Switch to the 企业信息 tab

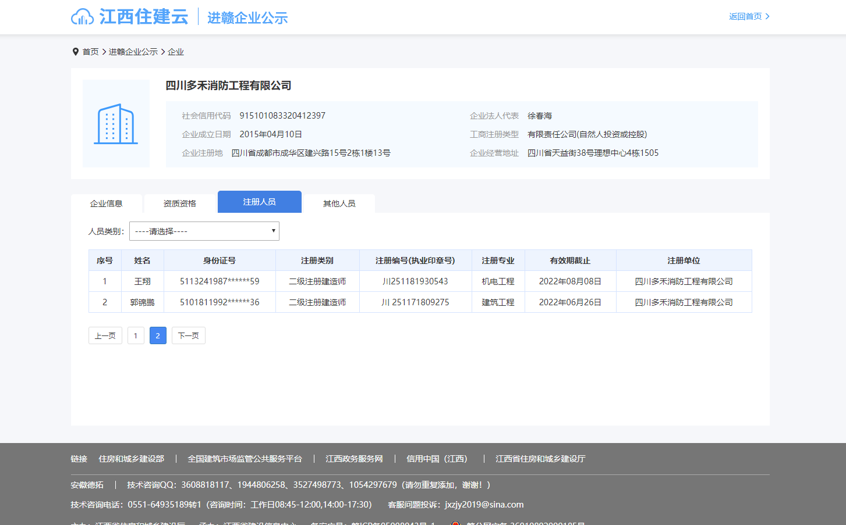(x=106, y=203)
